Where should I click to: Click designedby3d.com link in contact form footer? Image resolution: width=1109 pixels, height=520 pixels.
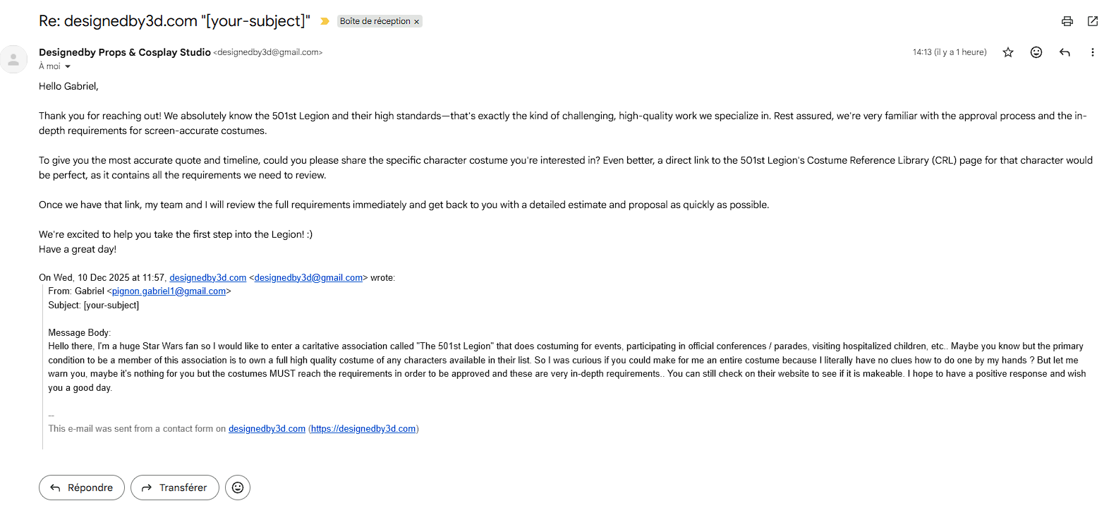[x=267, y=429]
